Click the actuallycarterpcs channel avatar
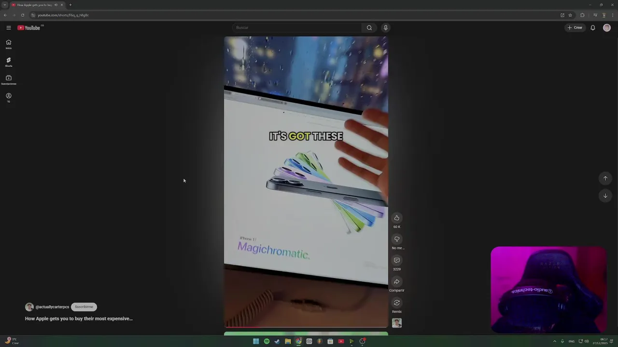618x347 pixels. coord(29,307)
